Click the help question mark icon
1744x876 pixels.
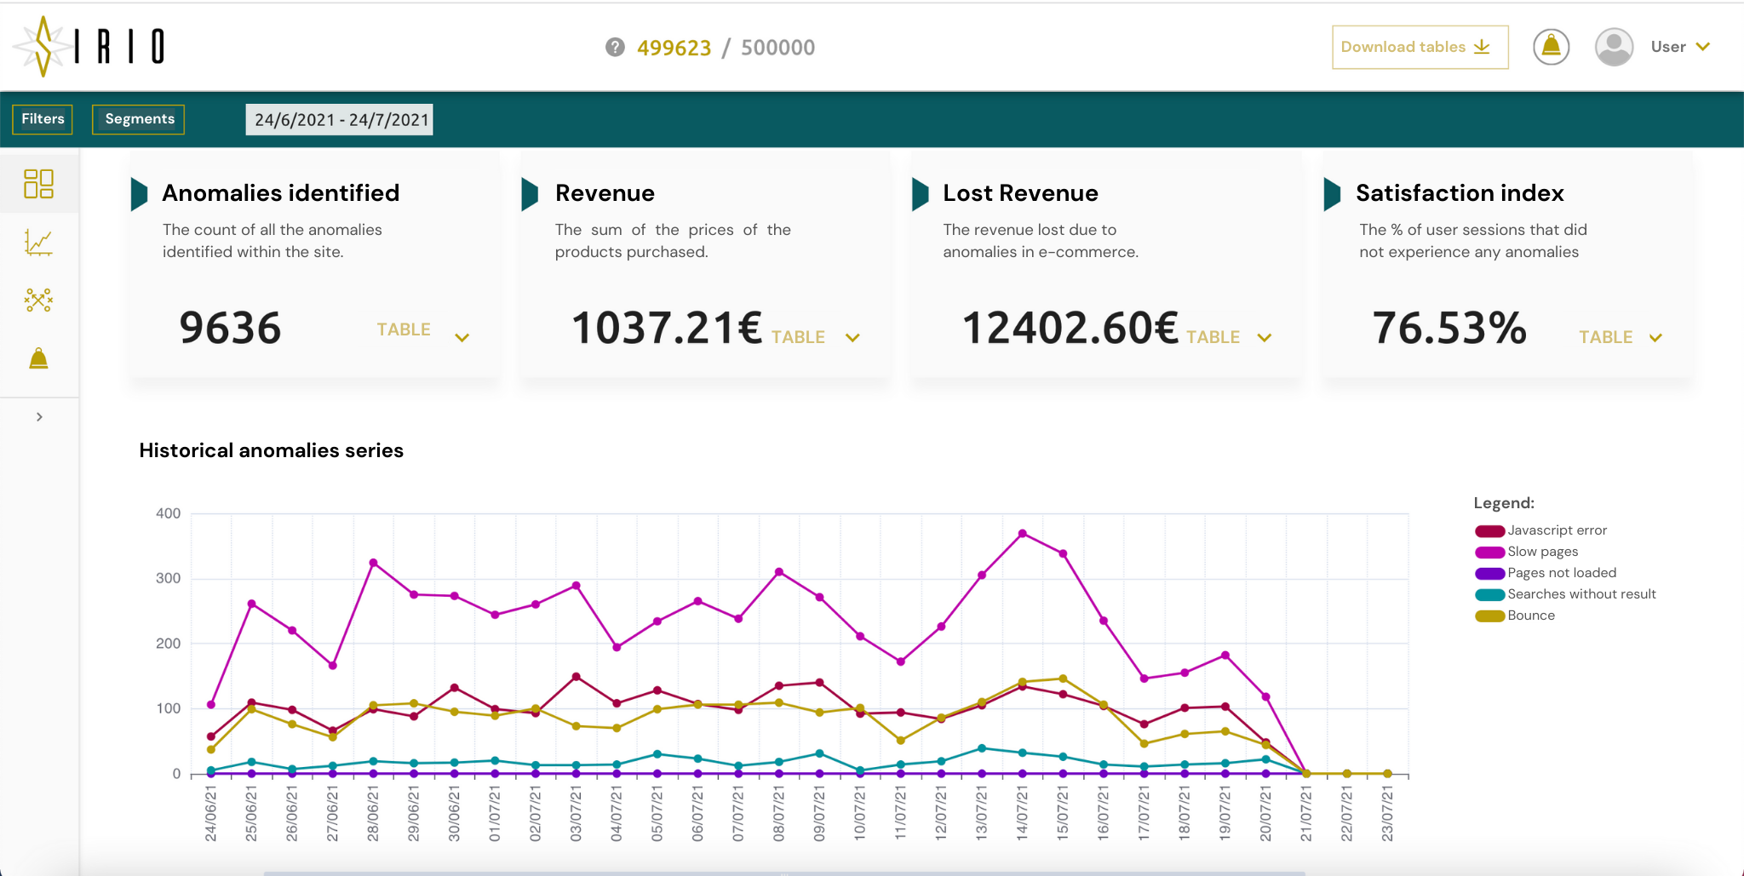tap(615, 48)
